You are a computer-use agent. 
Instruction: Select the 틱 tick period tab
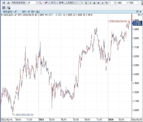107,3
